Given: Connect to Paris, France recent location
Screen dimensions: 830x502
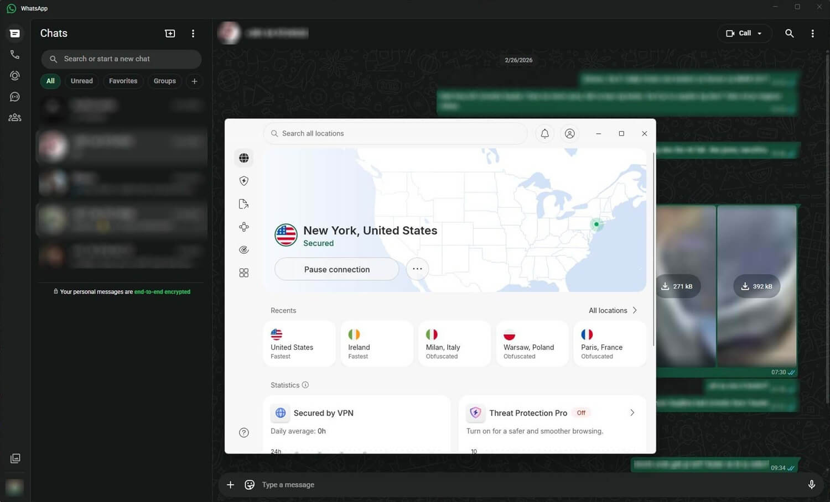Looking at the screenshot, I should pyautogui.click(x=610, y=344).
